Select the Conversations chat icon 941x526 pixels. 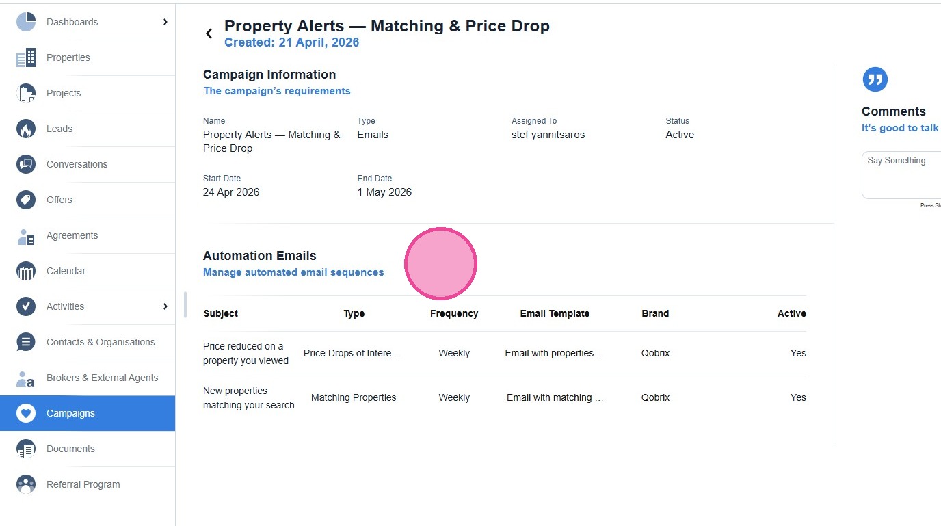point(26,164)
